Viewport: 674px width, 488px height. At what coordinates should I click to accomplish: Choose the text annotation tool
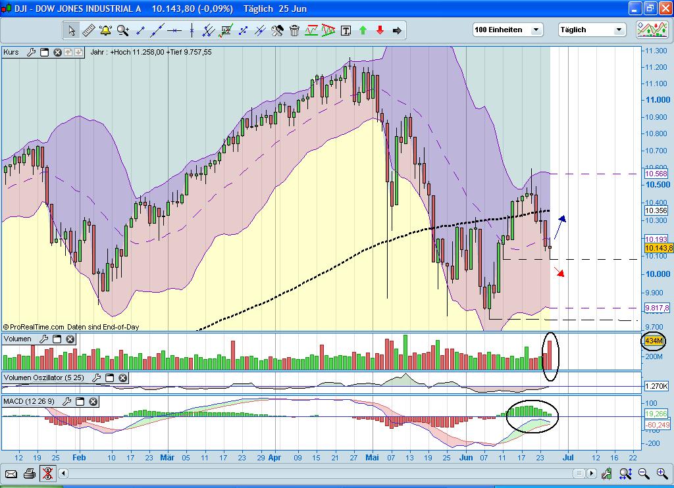[x=346, y=30]
